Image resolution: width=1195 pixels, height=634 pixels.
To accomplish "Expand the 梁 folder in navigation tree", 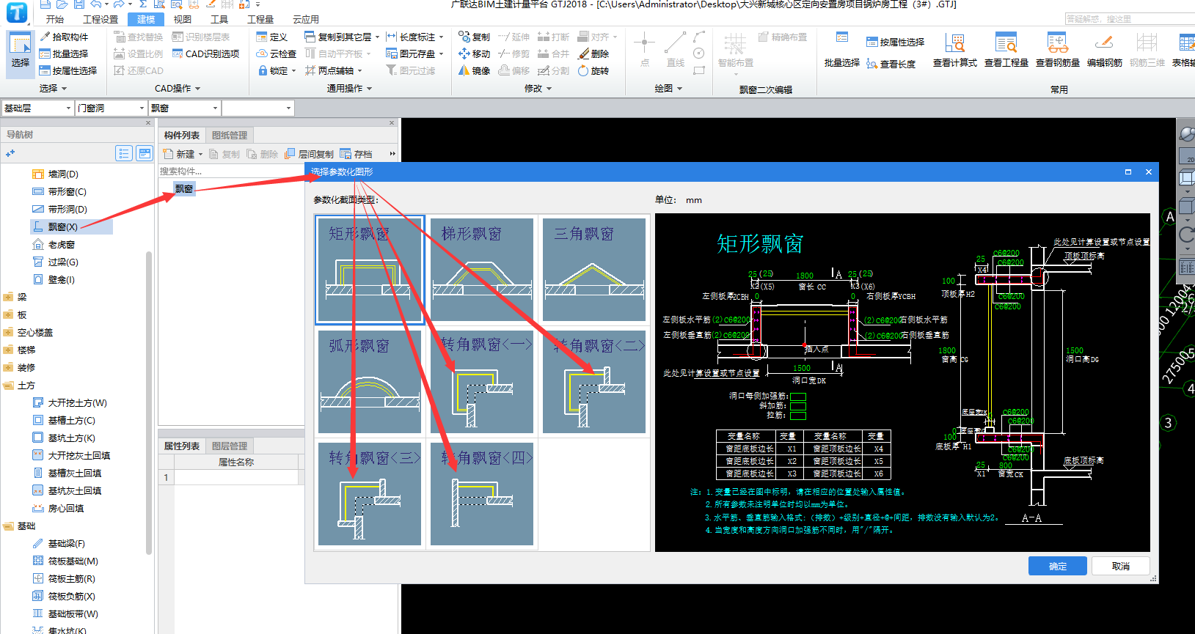I will 8,297.
